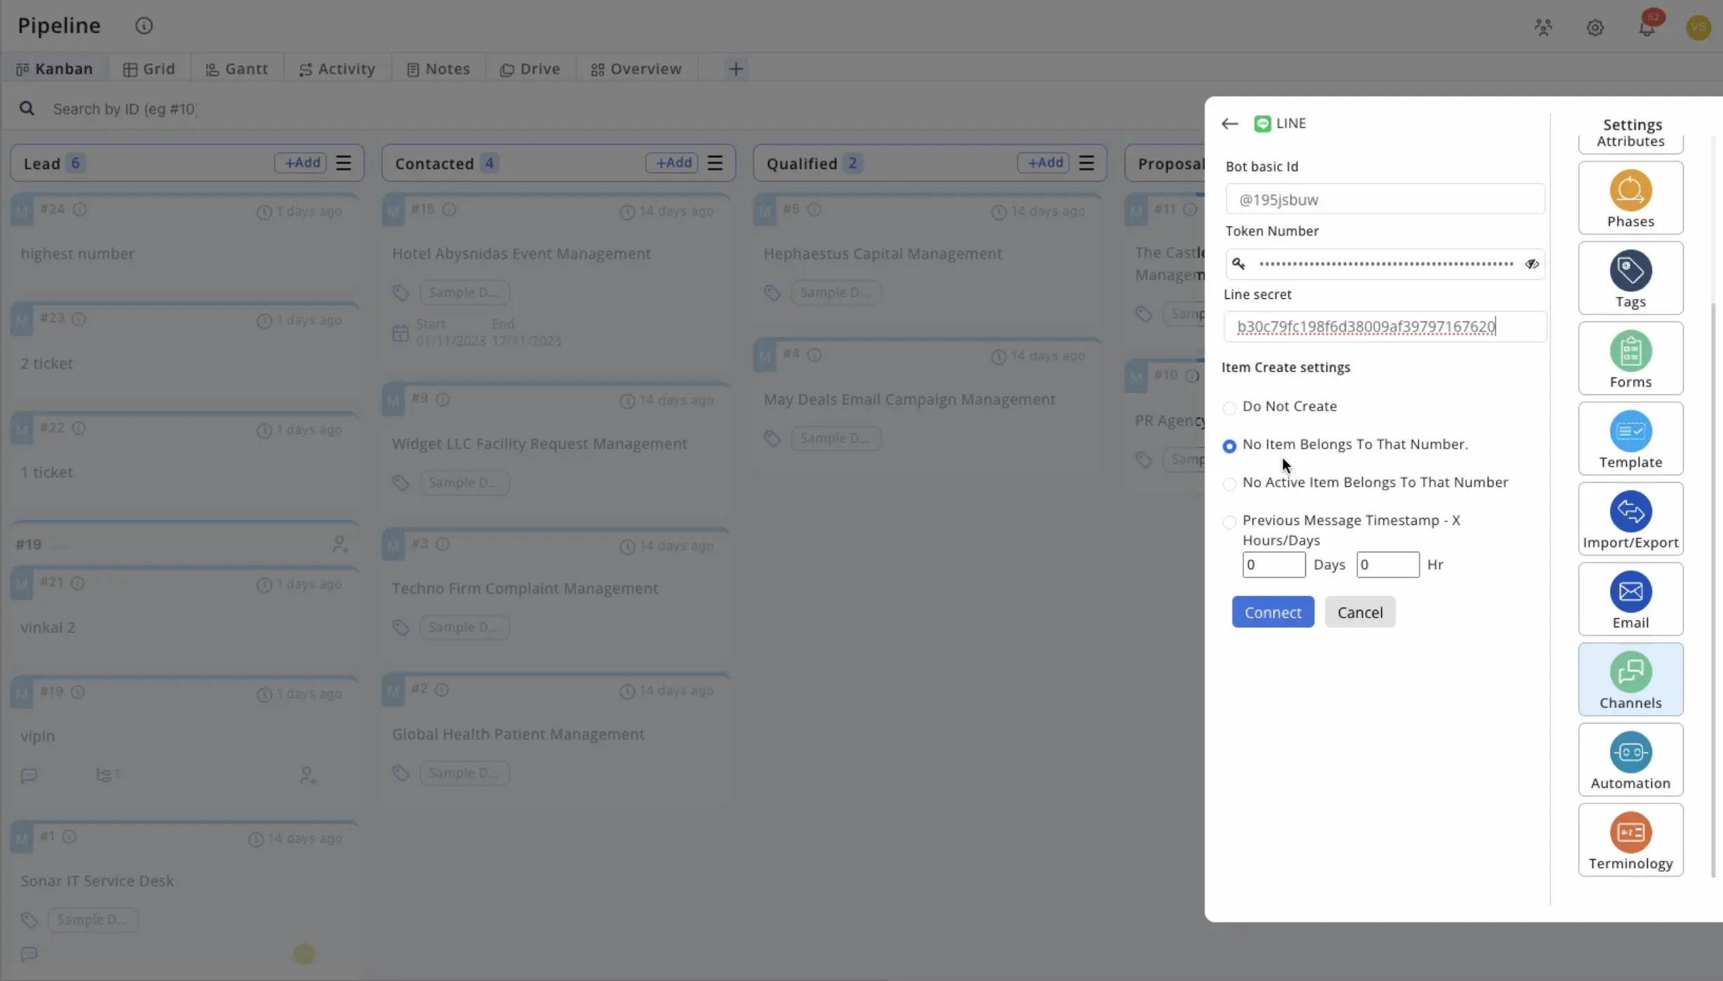This screenshot has height=981, width=1723.
Task: Focus the Days input box
Action: tap(1274, 565)
